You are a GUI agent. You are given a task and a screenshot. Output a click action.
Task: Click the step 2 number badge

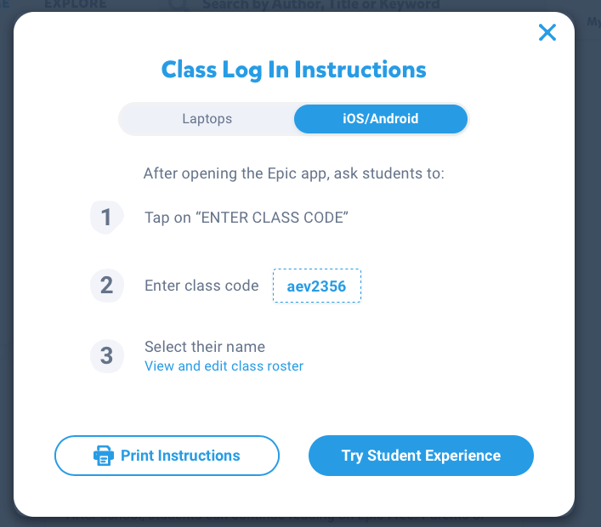click(x=106, y=286)
